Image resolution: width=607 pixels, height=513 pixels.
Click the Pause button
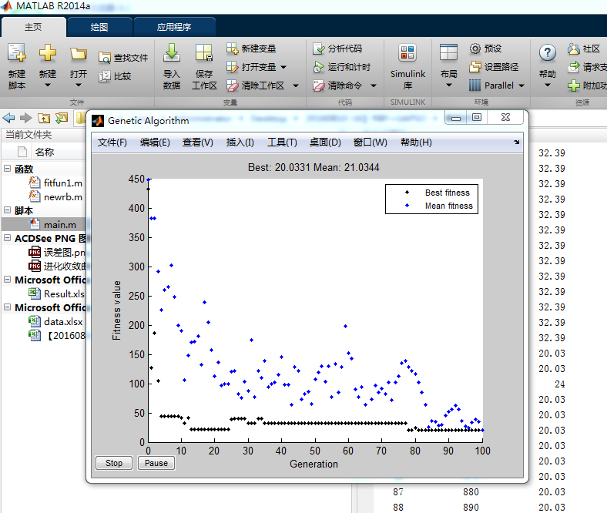click(156, 463)
